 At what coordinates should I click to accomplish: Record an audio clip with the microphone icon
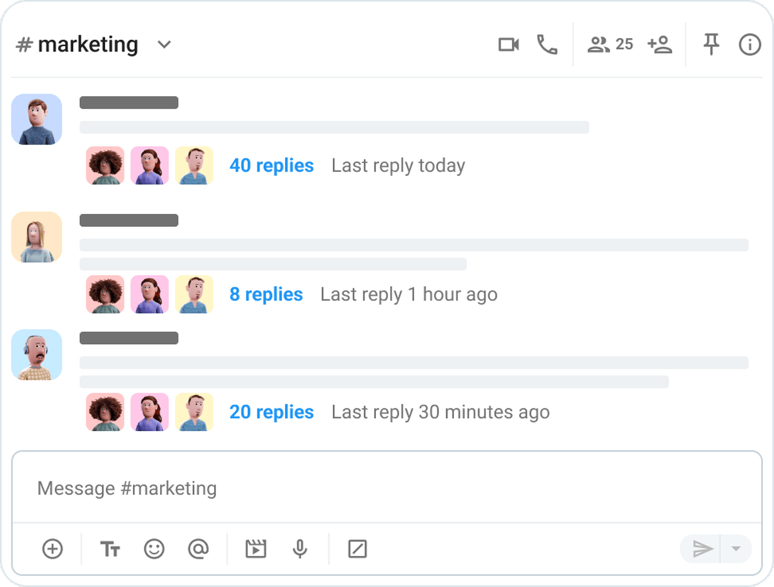pyautogui.click(x=299, y=549)
